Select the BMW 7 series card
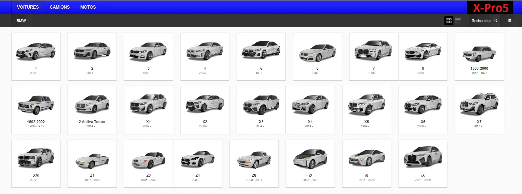Viewport: 522px width, 194px height. pyautogui.click(x=374, y=57)
